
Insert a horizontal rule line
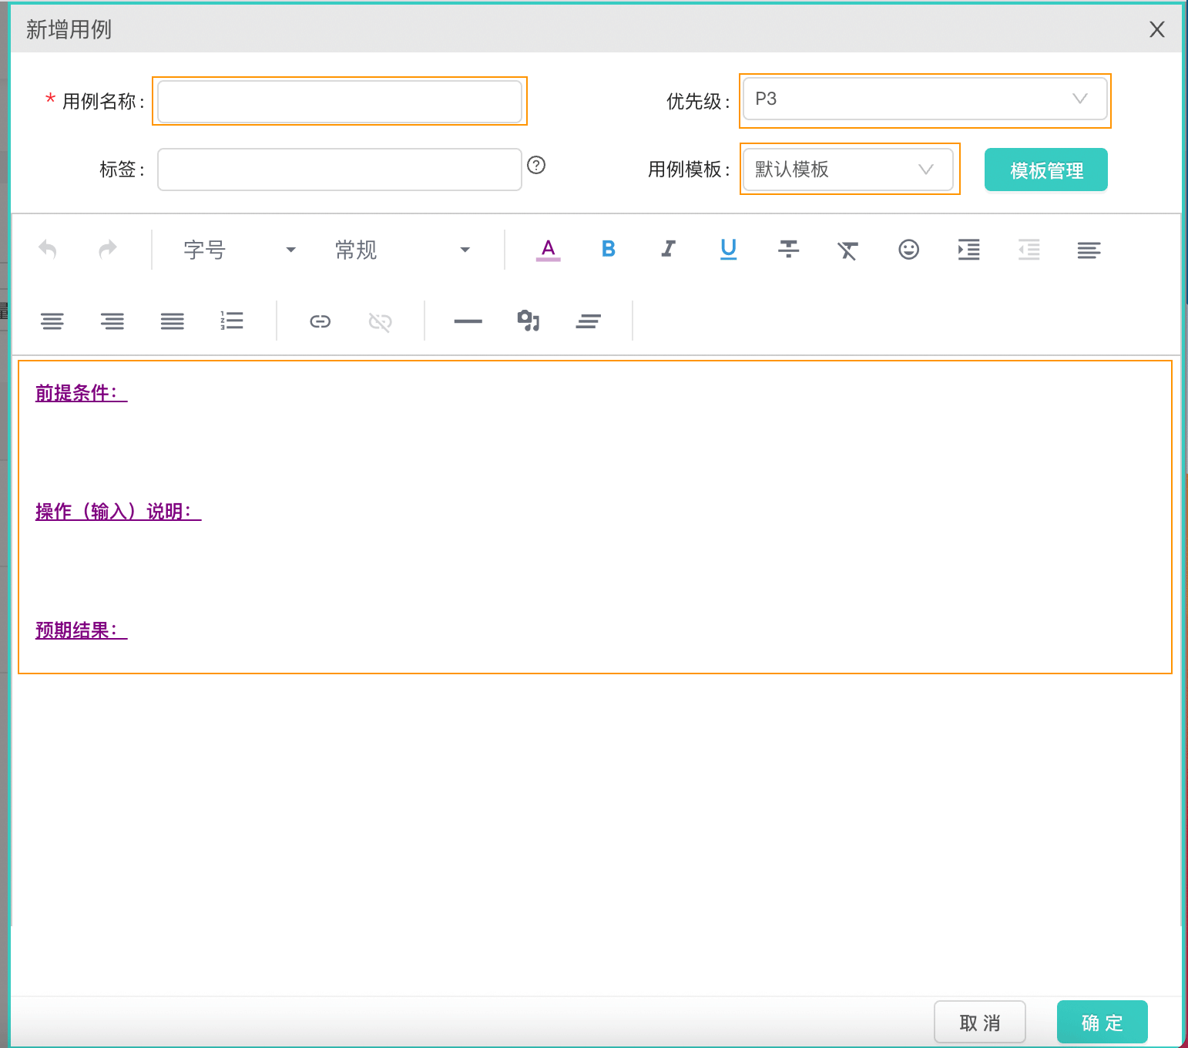pos(468,321)
